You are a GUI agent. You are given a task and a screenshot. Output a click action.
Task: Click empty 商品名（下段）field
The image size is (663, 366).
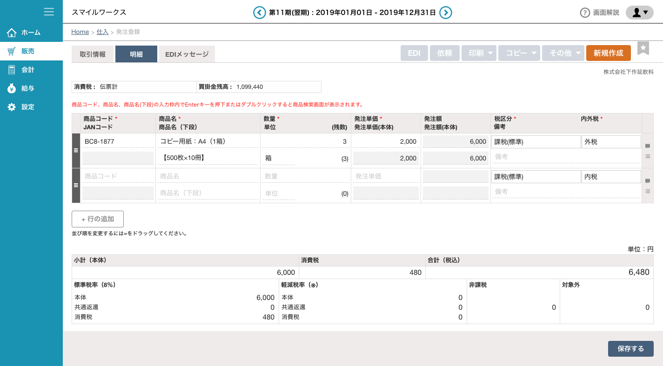(208, 193)
